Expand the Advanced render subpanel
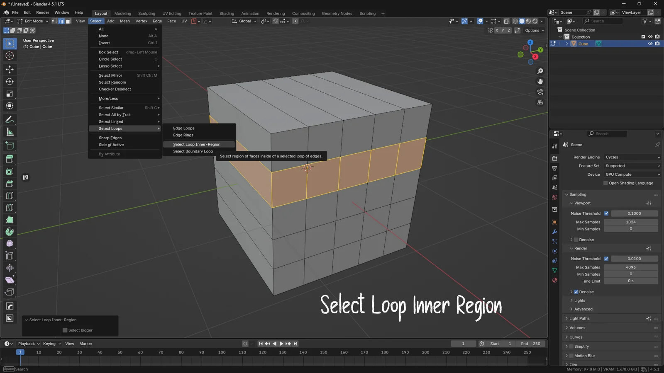 (x=583, y=309)
